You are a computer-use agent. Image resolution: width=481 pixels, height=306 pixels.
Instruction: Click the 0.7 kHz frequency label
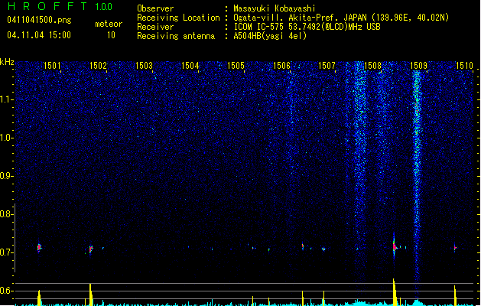(6, 252)
